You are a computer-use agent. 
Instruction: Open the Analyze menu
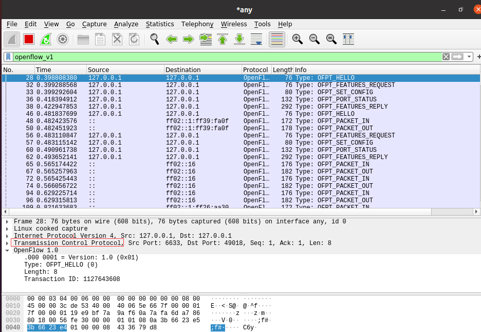tap(126, 24)
